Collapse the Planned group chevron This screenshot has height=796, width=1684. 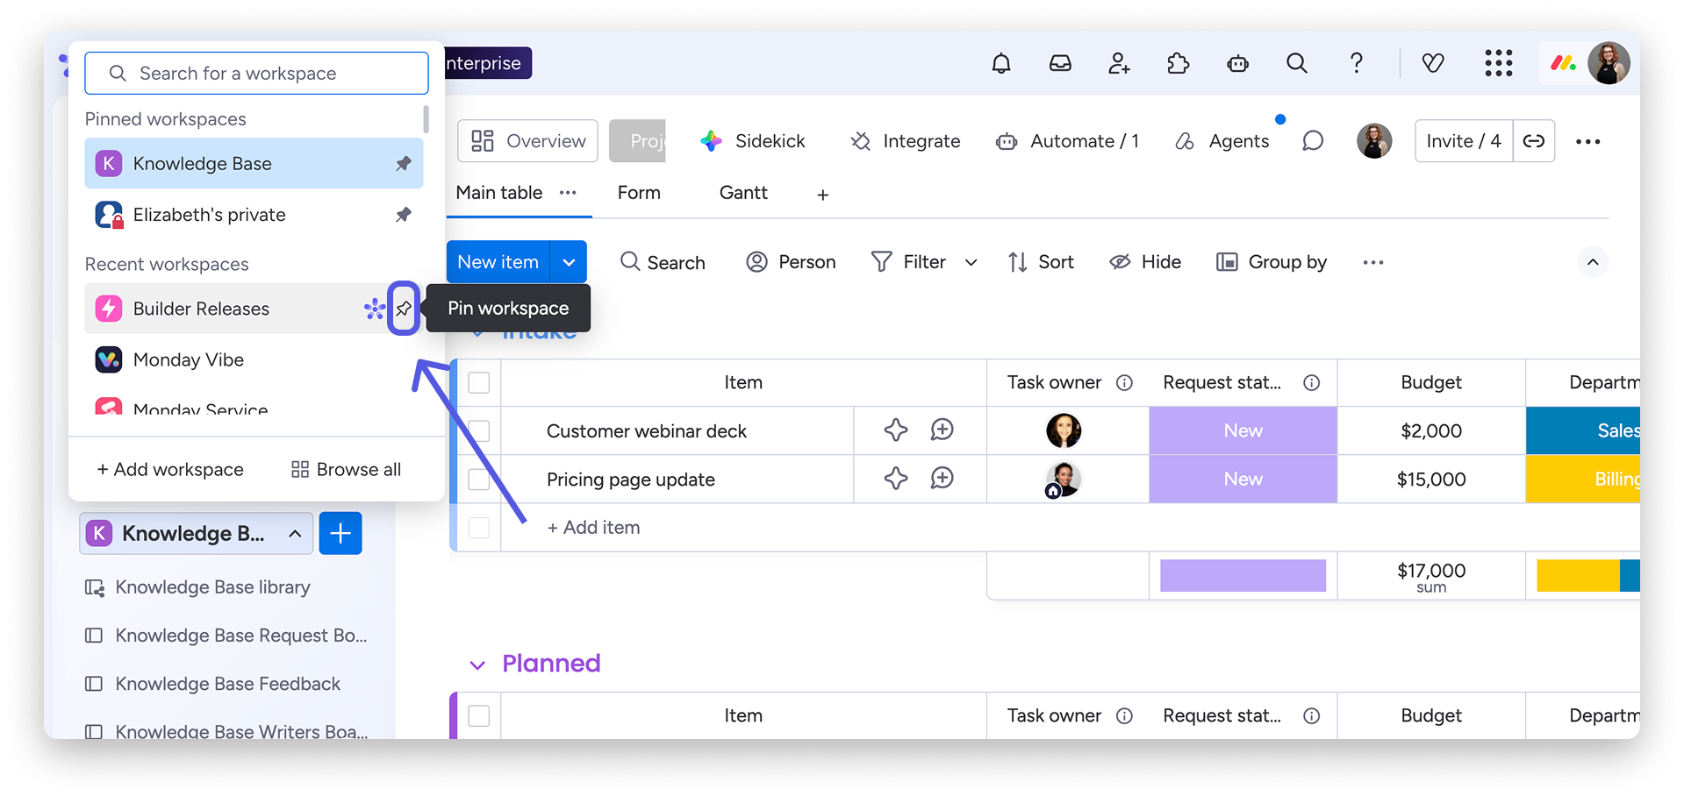[x=477, y=665]
